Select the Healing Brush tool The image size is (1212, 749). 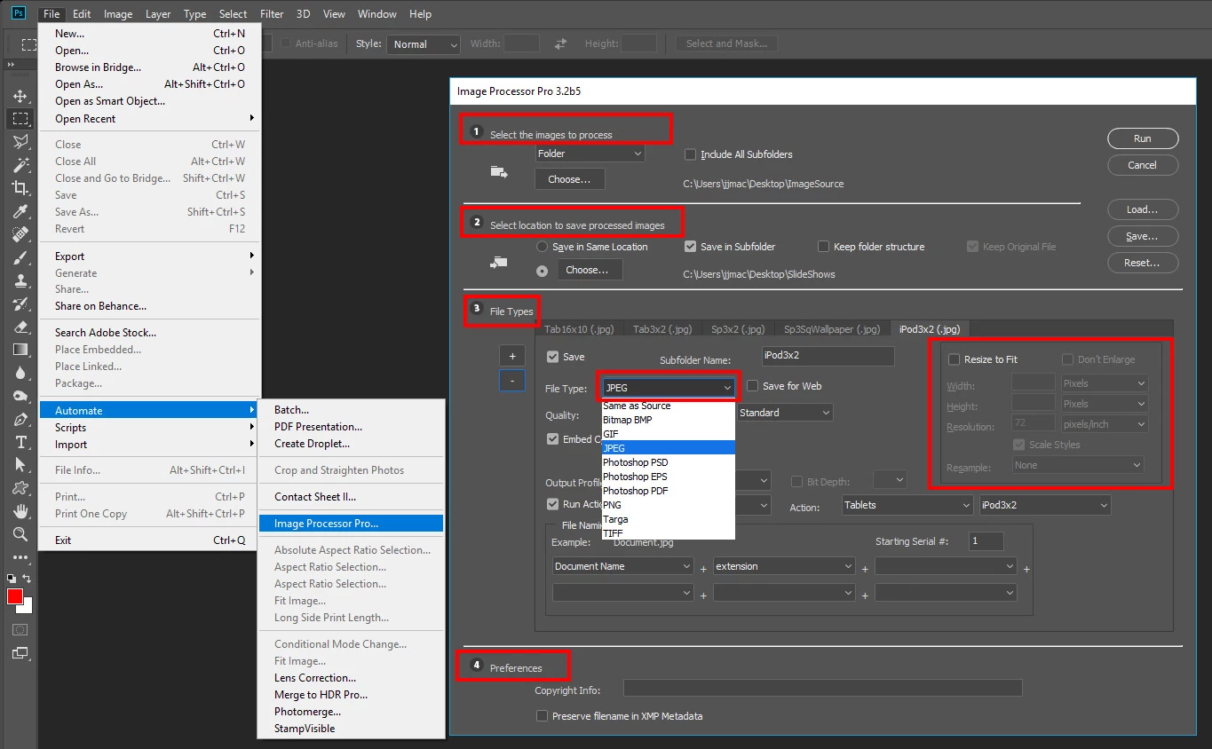pos(20,234)
